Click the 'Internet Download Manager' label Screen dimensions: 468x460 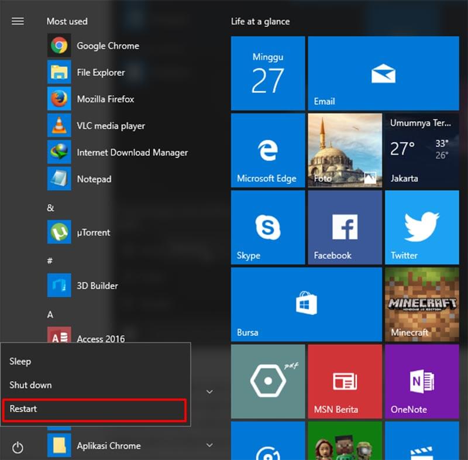[132, 152]
